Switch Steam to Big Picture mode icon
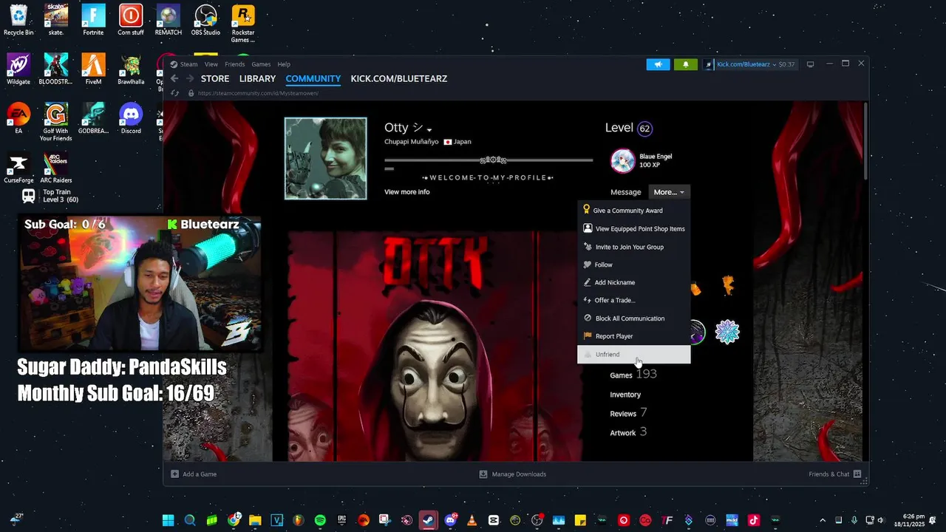Viewport: 946px width, 532px height. click(x=810, y=64)
